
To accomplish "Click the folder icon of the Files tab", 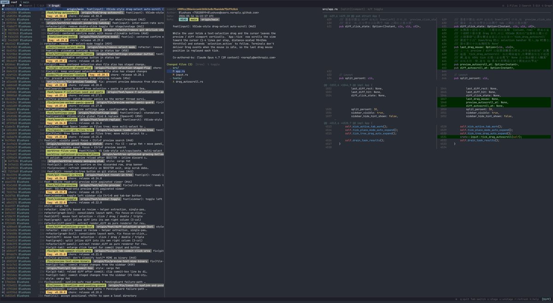I will [x=2, y=6].
